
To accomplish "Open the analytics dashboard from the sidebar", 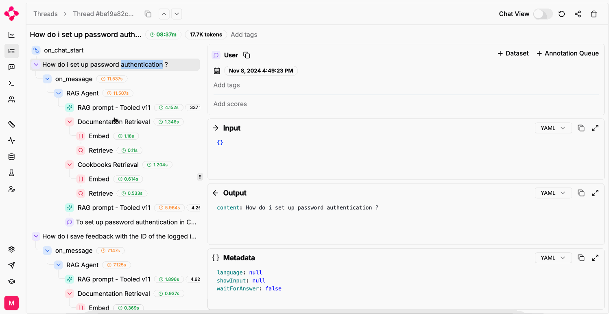I will (11, 35).
